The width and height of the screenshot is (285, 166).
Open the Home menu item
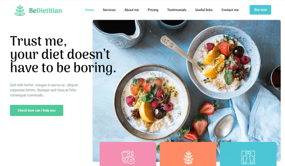[x=90, y=10]
